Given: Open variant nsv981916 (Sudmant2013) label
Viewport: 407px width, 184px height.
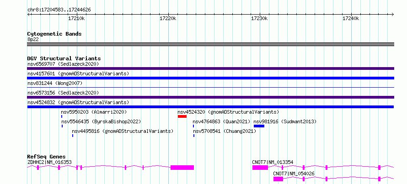Looking at the screenshot, I should coord(285,121).
